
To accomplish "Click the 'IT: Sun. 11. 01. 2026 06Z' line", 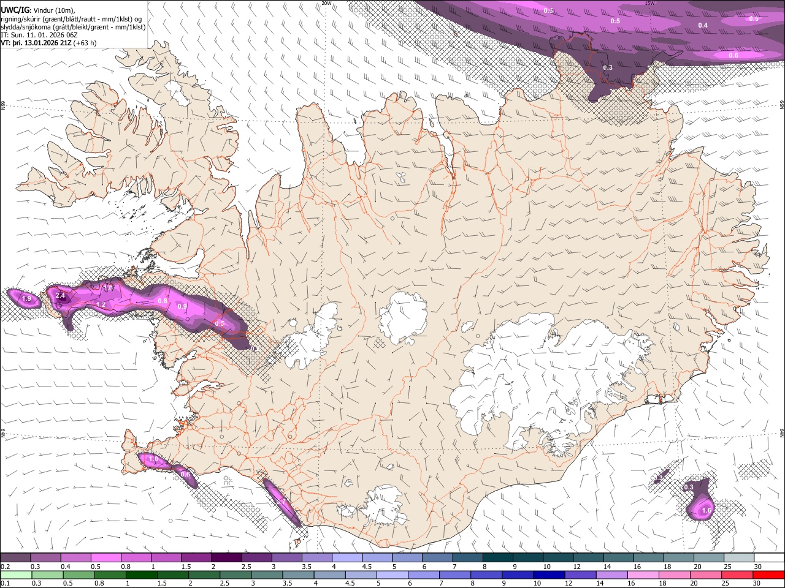I will tap(39, 35).
